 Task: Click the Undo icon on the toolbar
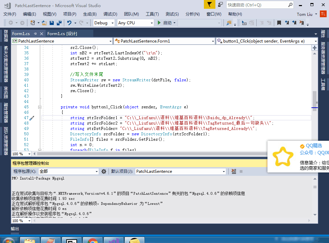pos(70,23)
